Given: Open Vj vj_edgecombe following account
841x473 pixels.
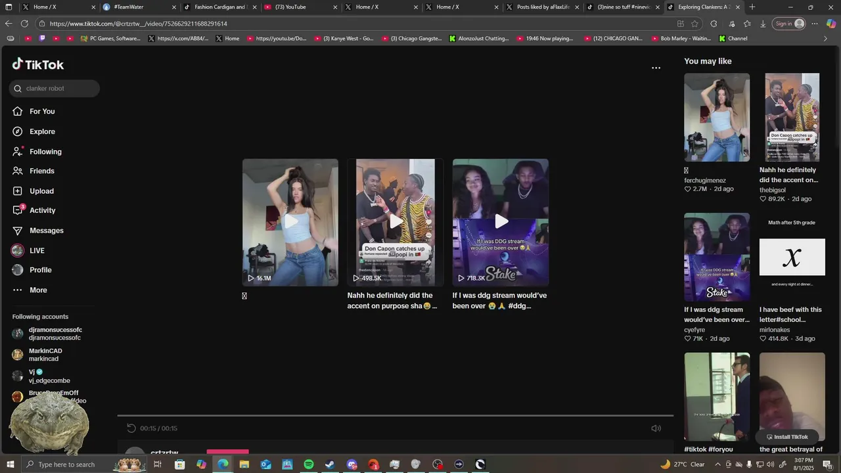Looking at the screenshot, I should click(x=41, y=376).
